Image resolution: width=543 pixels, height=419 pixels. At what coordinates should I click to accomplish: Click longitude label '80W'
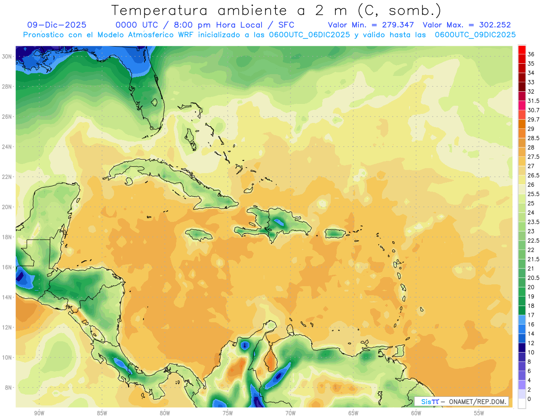(x=165, y=414)
